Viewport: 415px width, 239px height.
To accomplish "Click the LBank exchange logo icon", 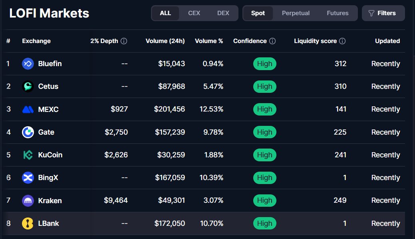I will point(28,223).
